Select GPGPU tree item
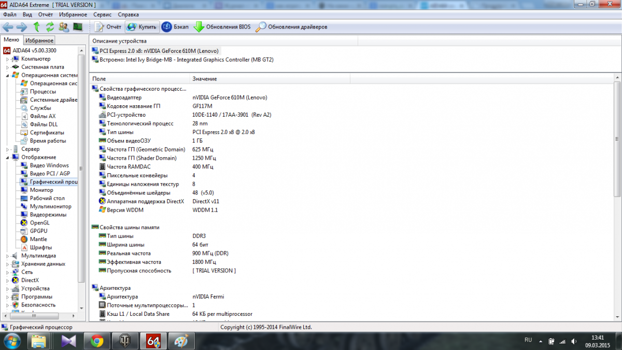The image size is (622, 350). [38, 231]
